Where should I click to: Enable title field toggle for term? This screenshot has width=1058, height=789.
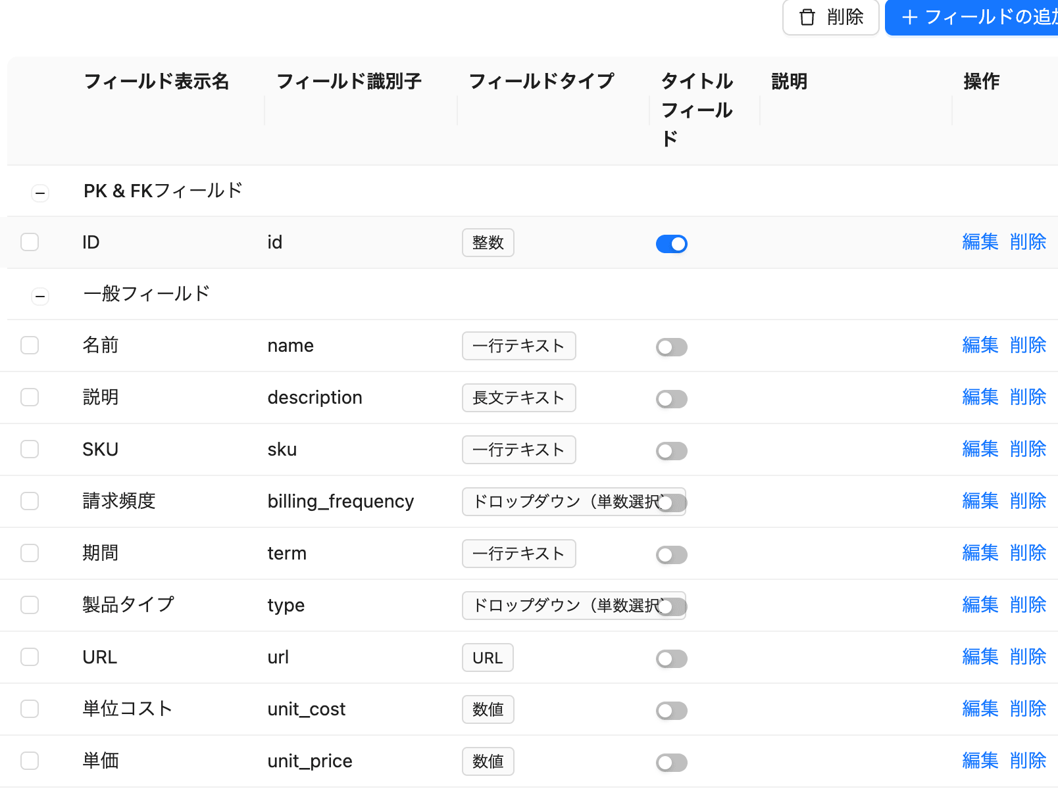click(671, 555)
